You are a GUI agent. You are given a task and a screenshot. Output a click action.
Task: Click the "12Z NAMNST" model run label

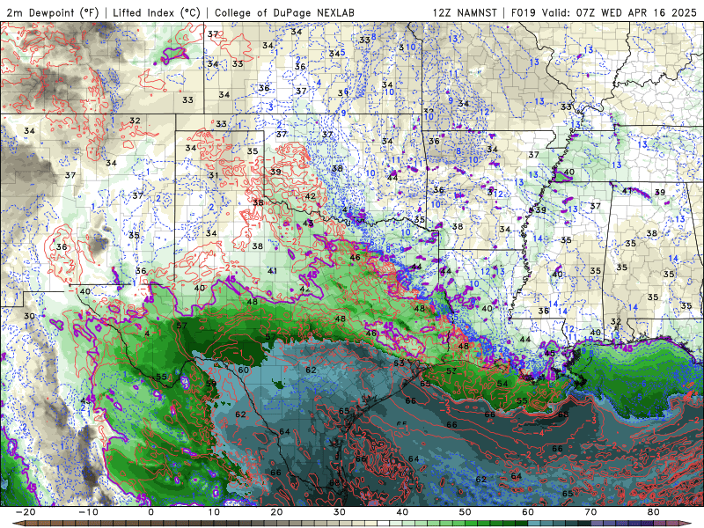(465, 12)
